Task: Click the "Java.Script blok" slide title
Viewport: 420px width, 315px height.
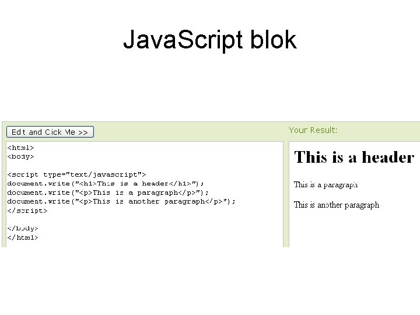Action: 209,40
